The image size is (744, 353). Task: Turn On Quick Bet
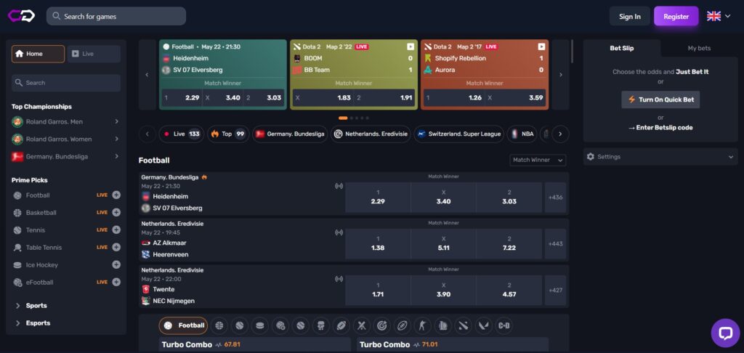660,100
